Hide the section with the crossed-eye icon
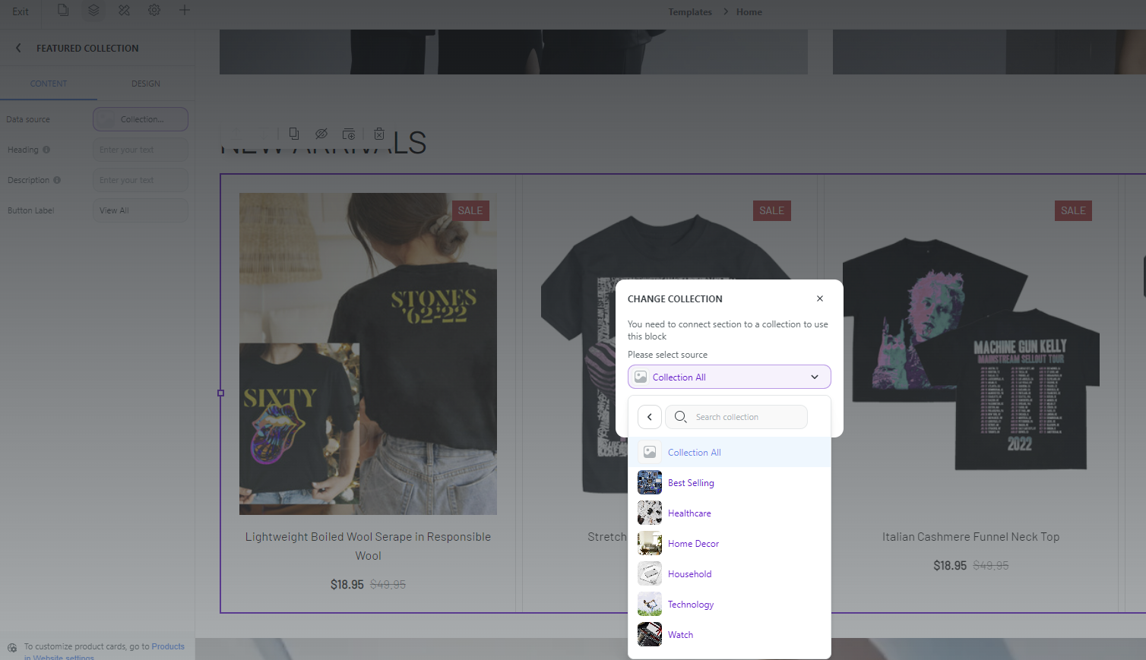1146x660 pixels. tap(321, 134)
